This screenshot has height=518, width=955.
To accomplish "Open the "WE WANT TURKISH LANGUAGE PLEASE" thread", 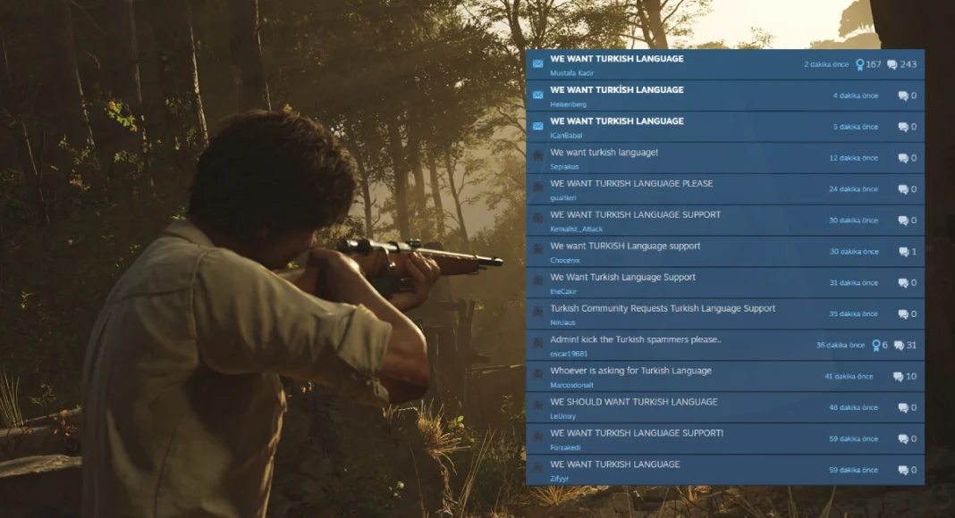I will (631, 184).
